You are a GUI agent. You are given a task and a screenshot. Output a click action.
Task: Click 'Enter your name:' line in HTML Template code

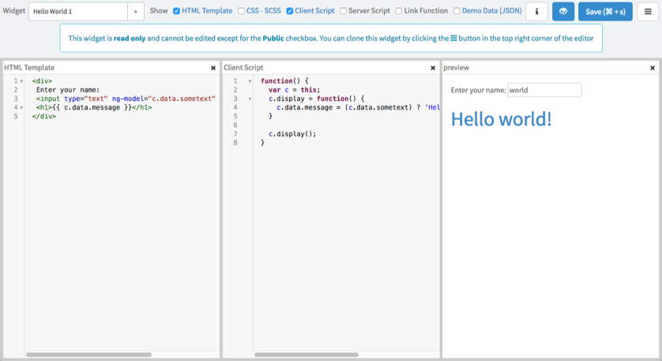68,90
